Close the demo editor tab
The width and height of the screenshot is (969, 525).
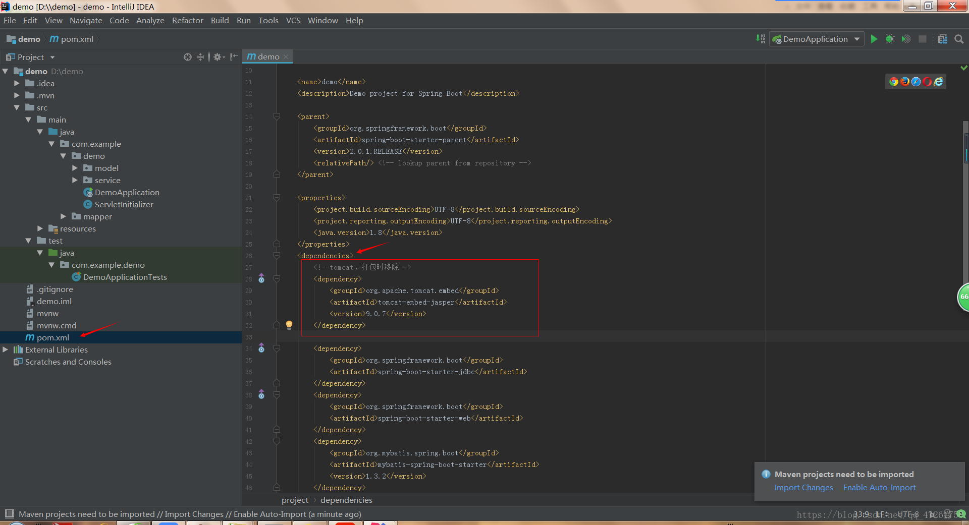(286, 57)
